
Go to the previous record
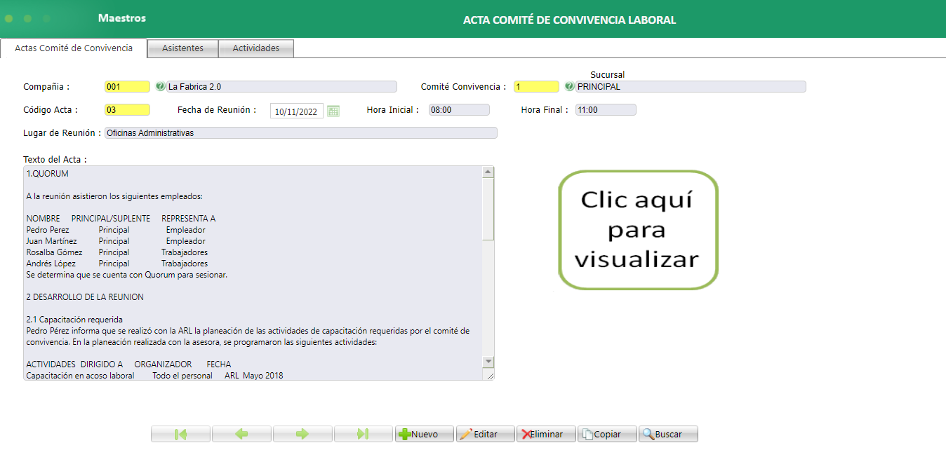[241, 433]
